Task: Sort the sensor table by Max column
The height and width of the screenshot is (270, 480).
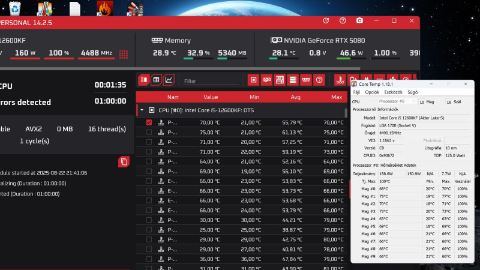Action: [337, 97]
